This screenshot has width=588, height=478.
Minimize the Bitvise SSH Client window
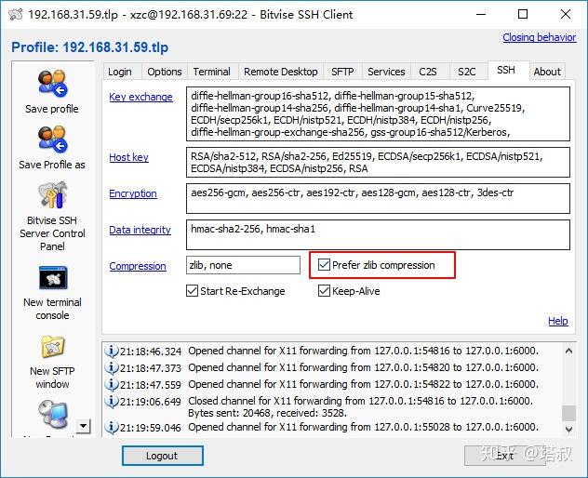[x=481, y=15]
